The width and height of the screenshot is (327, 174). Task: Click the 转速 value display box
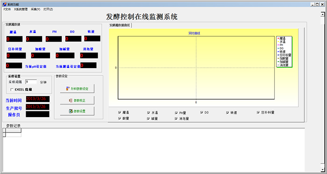(x=92, y=39)
